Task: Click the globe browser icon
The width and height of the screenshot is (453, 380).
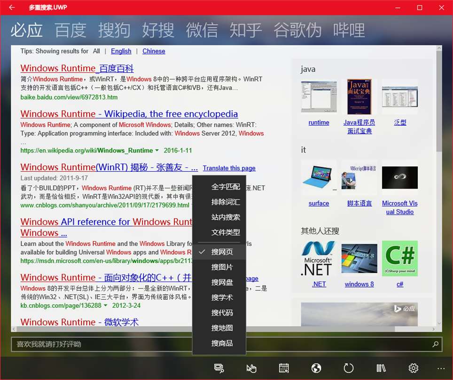Action: point(316,368)
